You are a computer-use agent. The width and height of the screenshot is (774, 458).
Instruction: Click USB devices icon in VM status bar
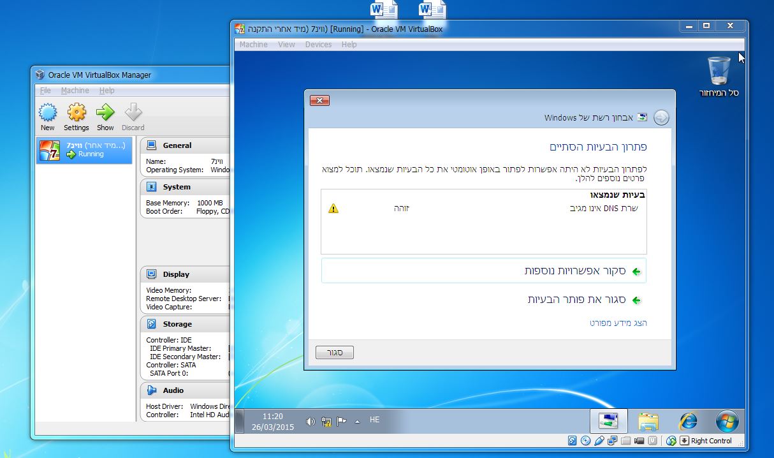[599, 441]
